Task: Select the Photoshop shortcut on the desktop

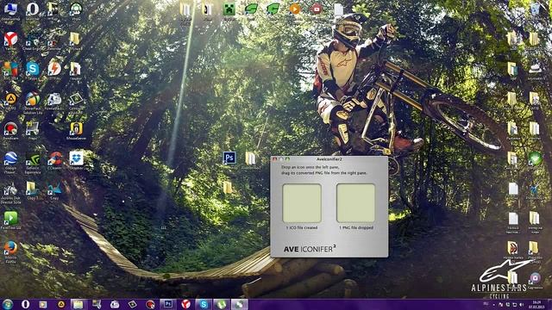Action: click(229, 158)
